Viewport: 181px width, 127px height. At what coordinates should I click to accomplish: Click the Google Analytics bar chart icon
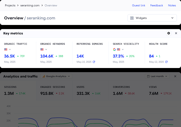pos(44,76)
